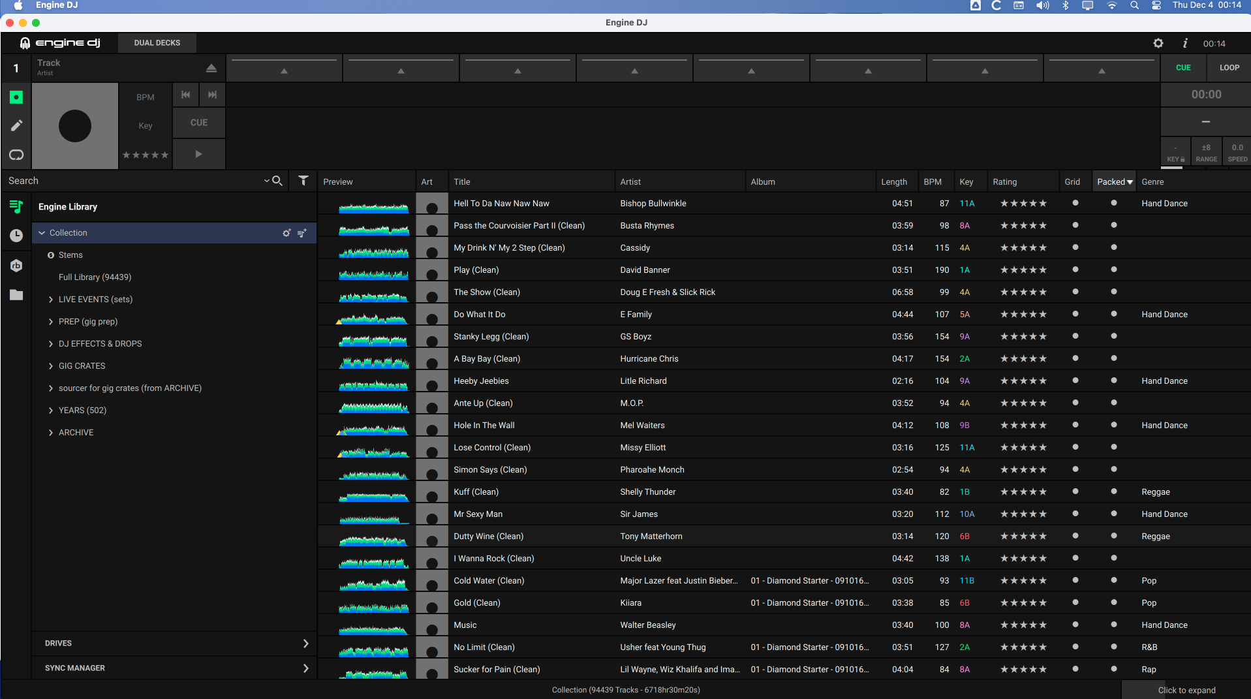Expand the LIVE EVENTS (sets) folder

click(x=51, y=300)
